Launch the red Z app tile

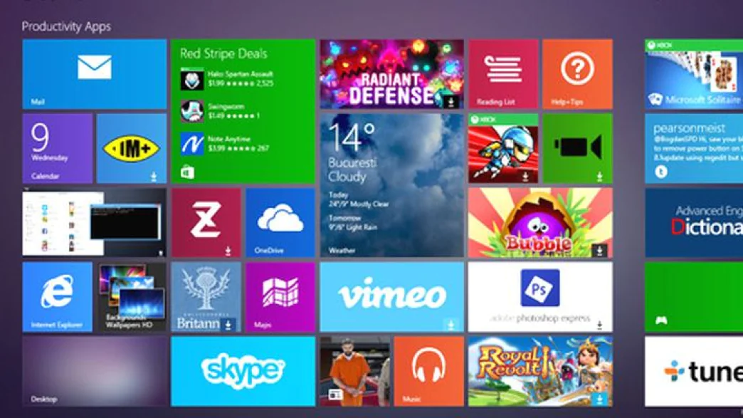point(206,222)
